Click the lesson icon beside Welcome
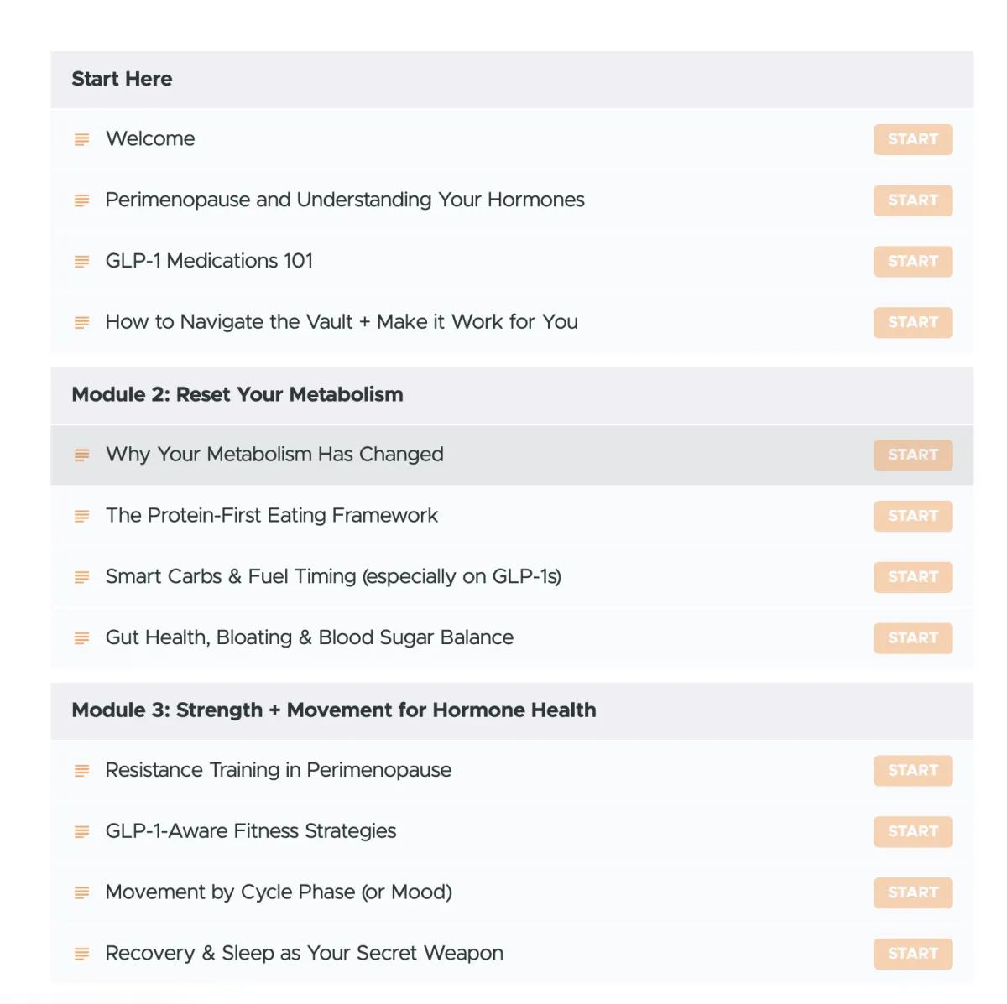Image resolution: width=1007 pixels, height=1004 pixels. pos(81,139)
